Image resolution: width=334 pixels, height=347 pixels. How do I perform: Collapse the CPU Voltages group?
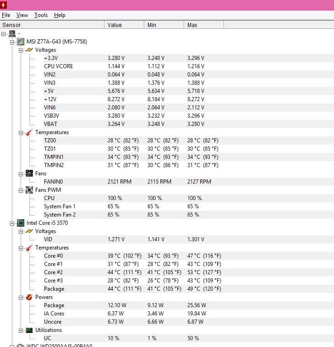click(x=21, y=232)
